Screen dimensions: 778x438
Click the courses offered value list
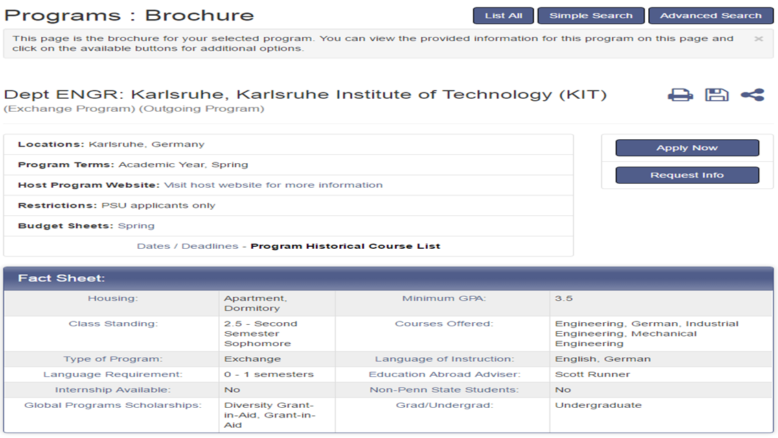pyautogui.click(x=647, y=333)
